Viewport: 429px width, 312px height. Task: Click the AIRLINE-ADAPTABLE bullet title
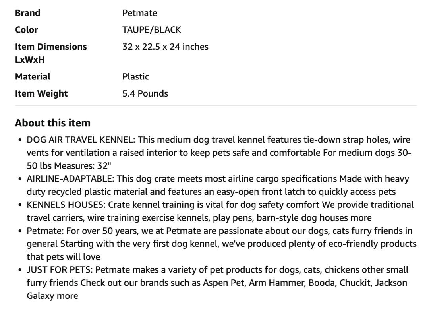70,179
